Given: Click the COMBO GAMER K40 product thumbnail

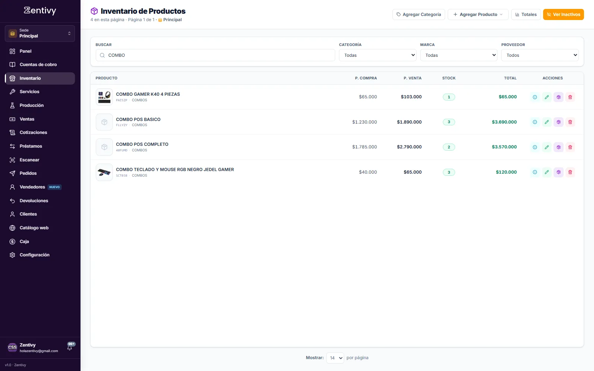Looking at the screenshot, I should click(x=104, y=97).
